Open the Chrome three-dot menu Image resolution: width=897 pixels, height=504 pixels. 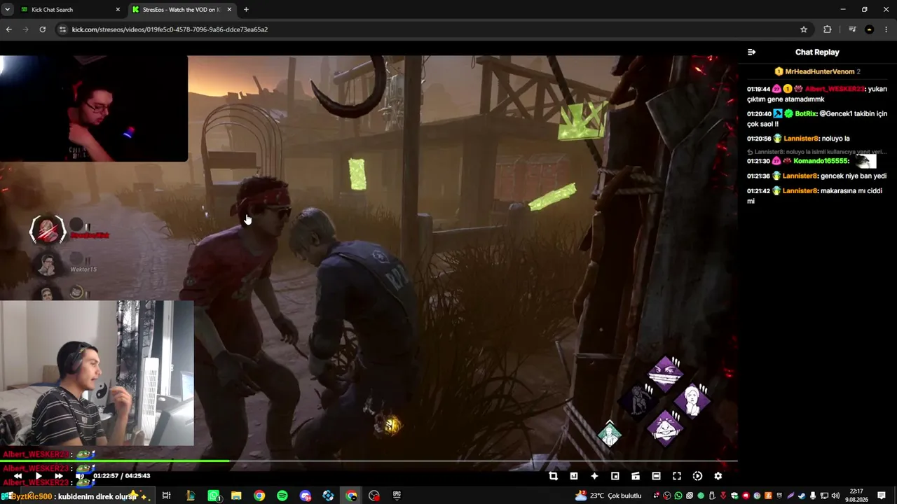click(x=887, y=29)
